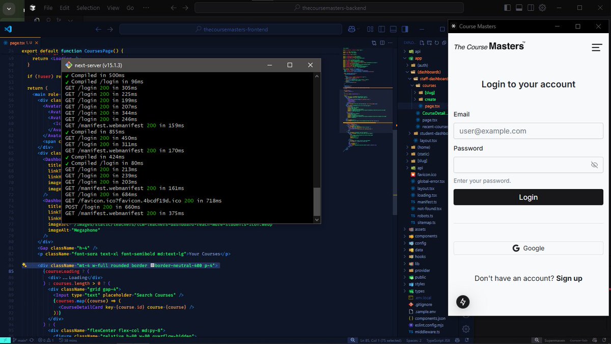Click thecoursemasters-backend search box
The height and width of the screenshot is (344, 611).
[x=329, y=8]
